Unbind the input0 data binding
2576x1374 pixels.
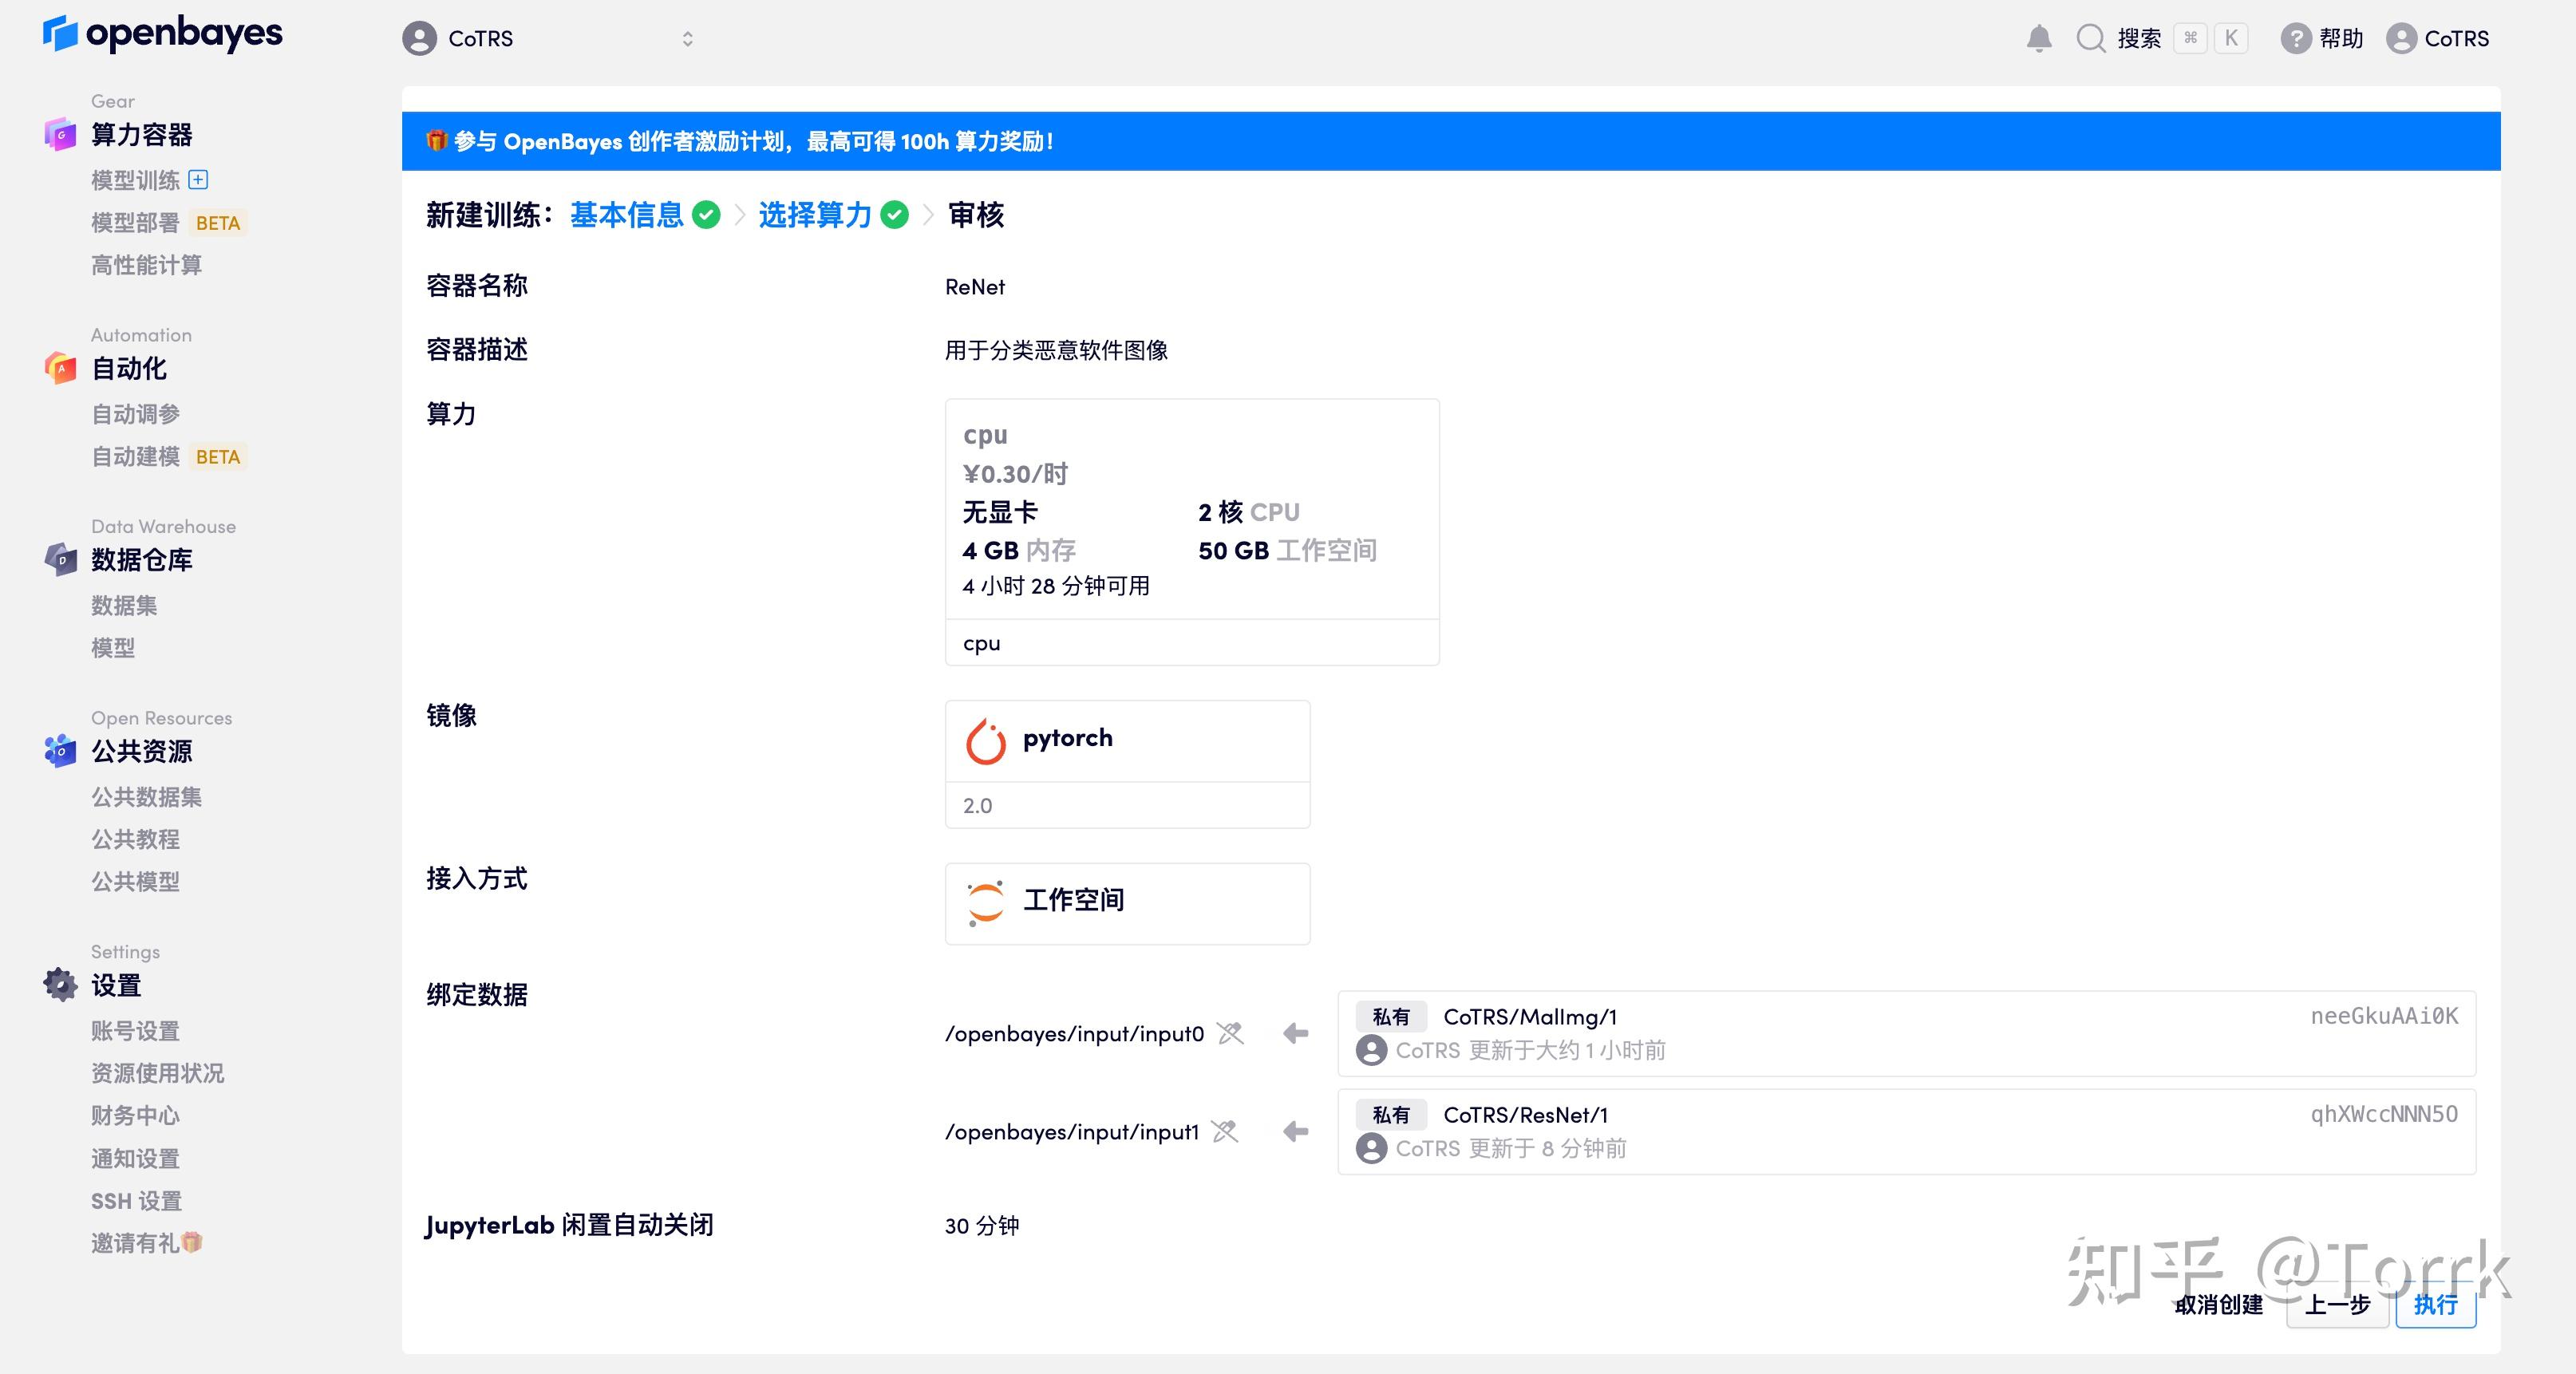[x=1231, y=1034]
